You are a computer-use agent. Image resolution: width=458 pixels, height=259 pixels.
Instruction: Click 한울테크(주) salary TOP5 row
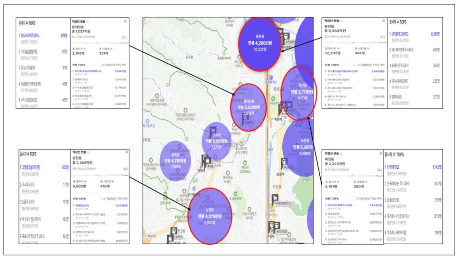pos(99,80)
